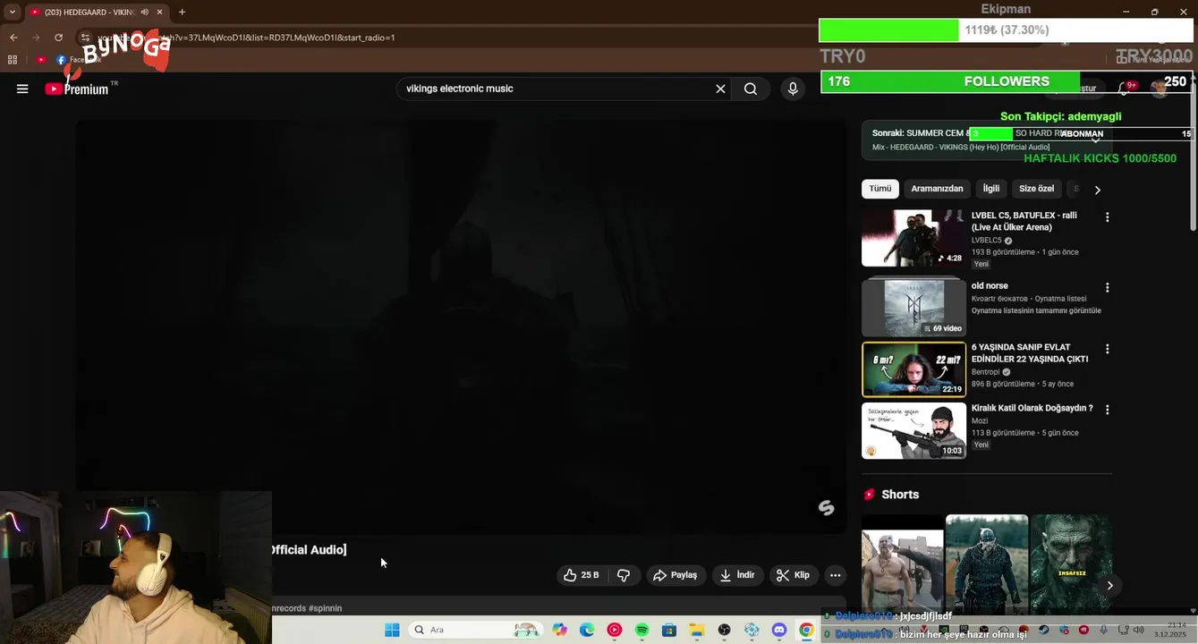Open the Chrome apps grid in bookmarks bar
Screen dimensions: 1198x644
[13, 60]
